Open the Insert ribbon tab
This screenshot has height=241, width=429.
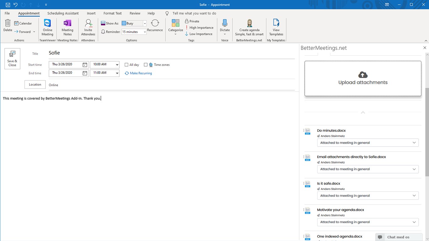[x=91, y=13]
